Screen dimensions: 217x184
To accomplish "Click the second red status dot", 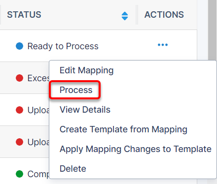I will coord(19,110).
